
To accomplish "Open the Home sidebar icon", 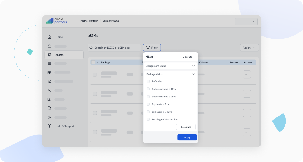I will (49, 37).
